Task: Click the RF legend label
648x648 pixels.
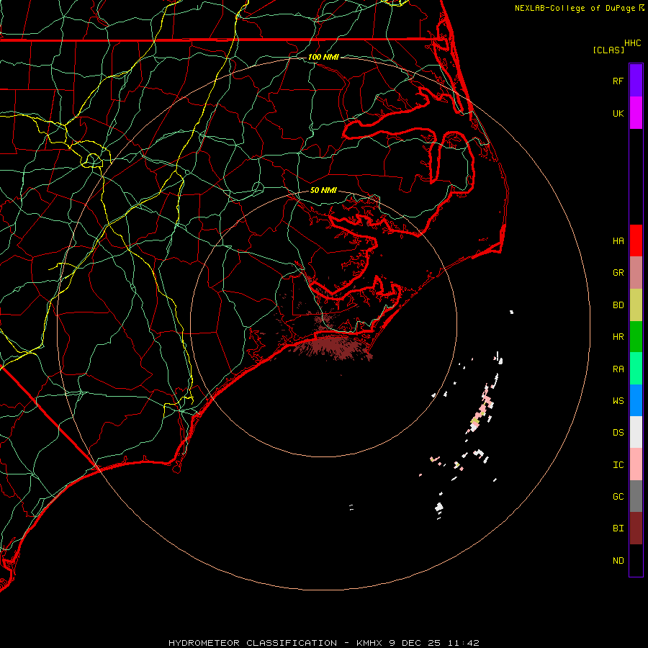Action: point(618,81)
